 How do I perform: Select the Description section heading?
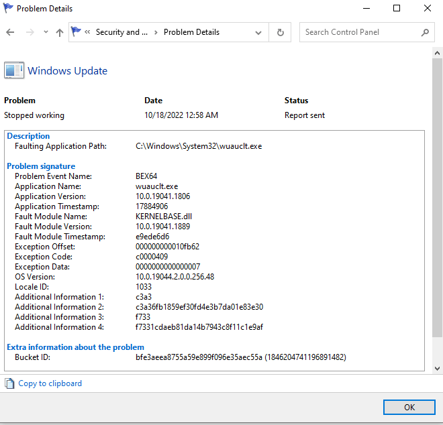click(x=28, y=136)
